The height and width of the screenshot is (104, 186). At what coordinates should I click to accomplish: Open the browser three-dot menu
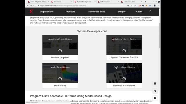pyautogui.click(x=158, y=5)
